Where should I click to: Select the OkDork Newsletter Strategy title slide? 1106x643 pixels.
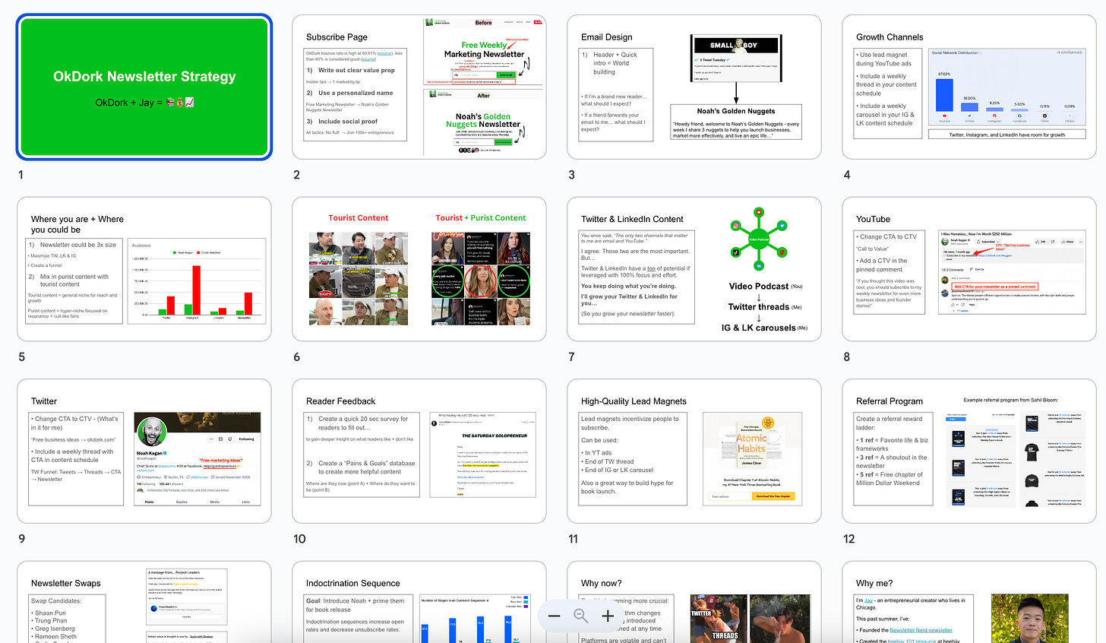pyautogui.click(x=144, y=87)
